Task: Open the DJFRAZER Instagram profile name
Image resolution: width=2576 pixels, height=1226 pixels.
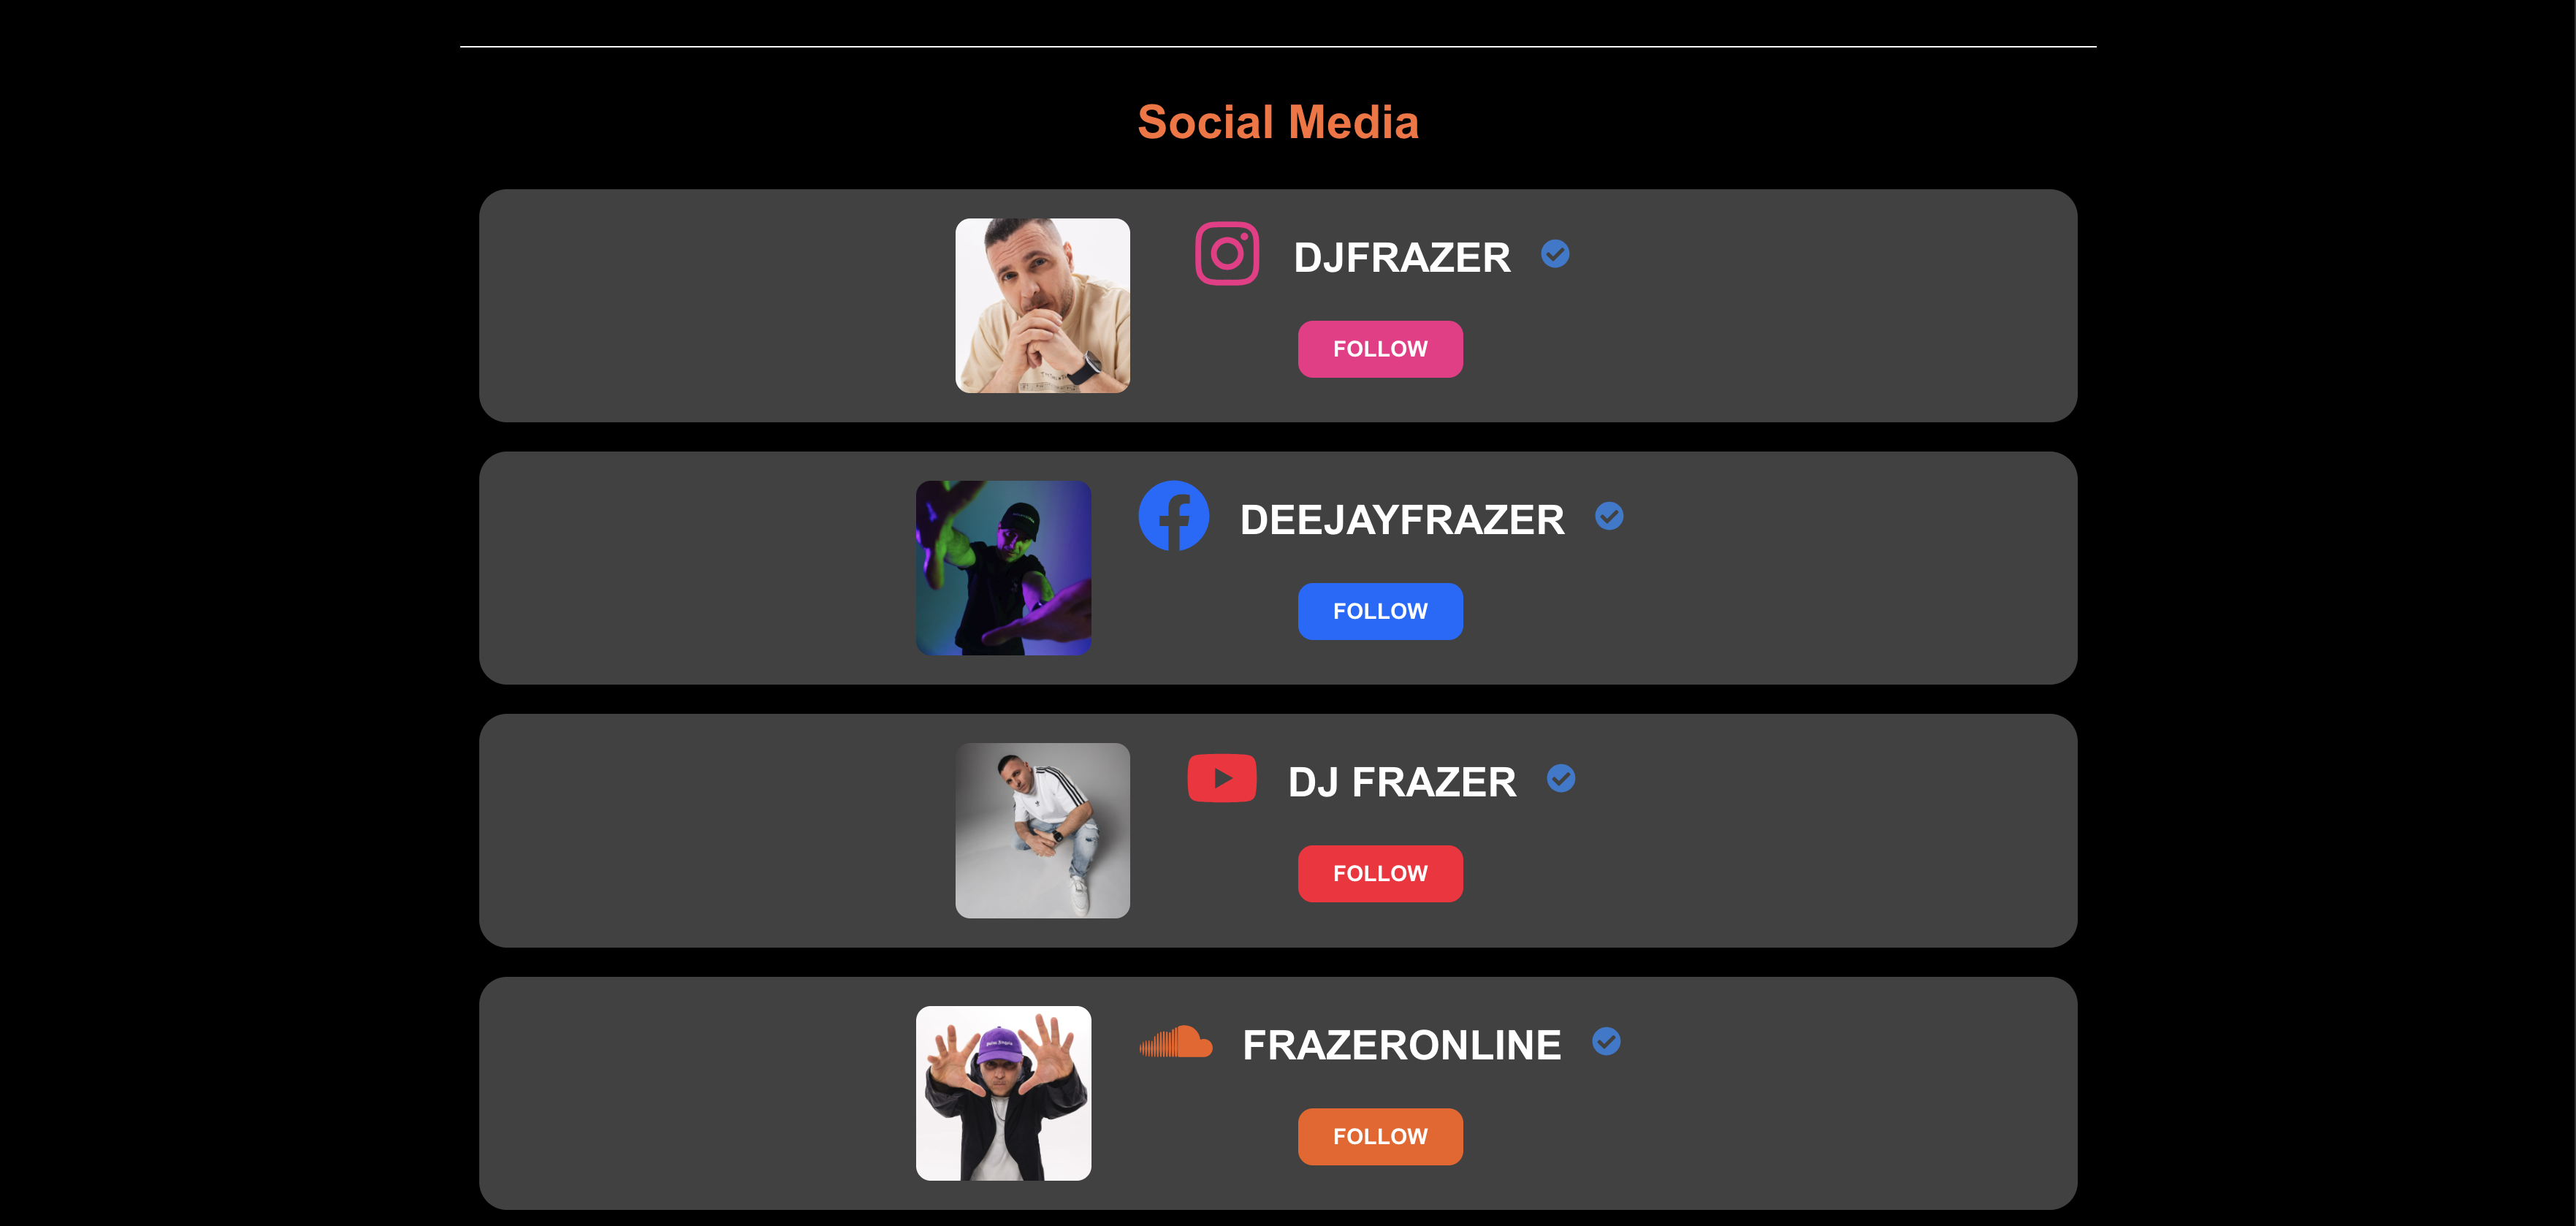Action: (x=1402, y=258)
